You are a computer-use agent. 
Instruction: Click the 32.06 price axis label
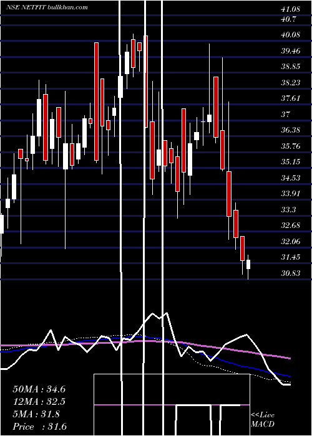[x=291, y=242]
